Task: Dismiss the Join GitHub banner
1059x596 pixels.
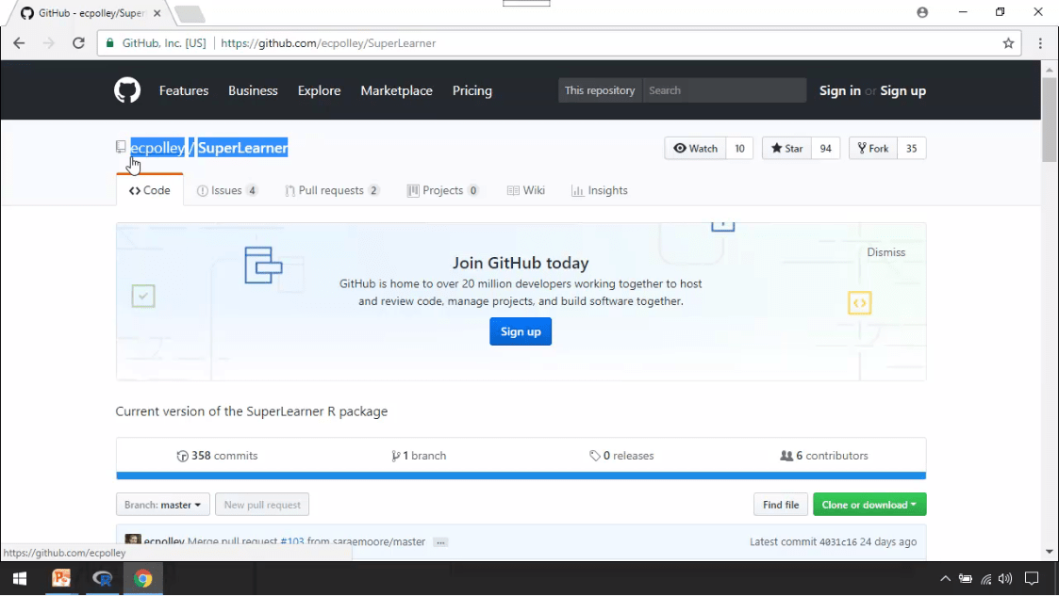Action: click(885, 252)
